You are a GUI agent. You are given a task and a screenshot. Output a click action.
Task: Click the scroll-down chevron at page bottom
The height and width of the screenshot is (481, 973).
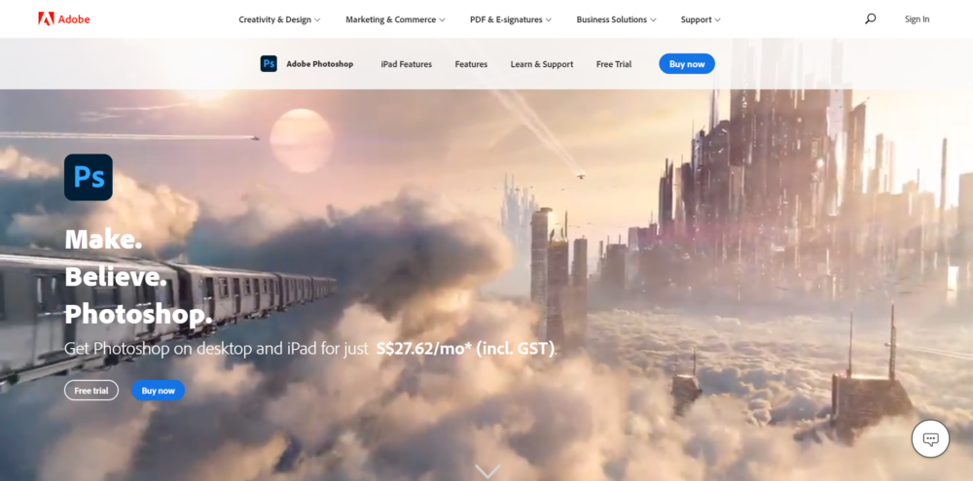pos(487,471)
